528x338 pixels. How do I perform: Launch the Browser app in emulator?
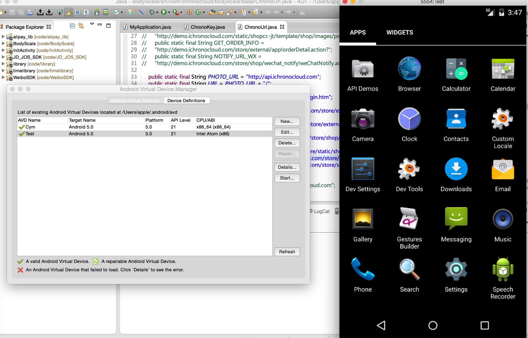click(x=409, y=75)
